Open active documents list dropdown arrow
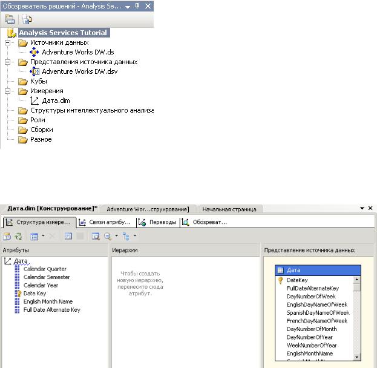Image resolution: width=377 pixels, height=368 pixels. pos(362,208)
